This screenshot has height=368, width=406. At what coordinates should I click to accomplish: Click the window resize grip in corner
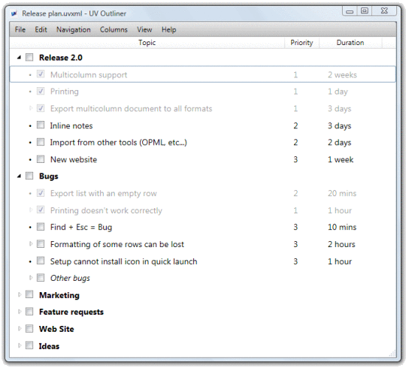392,354
